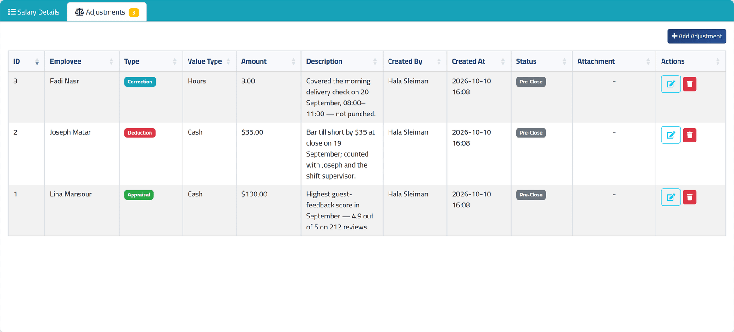
Task: Click Hala Sleiman in Joseph Matar's row
Action: click(408, 132)
